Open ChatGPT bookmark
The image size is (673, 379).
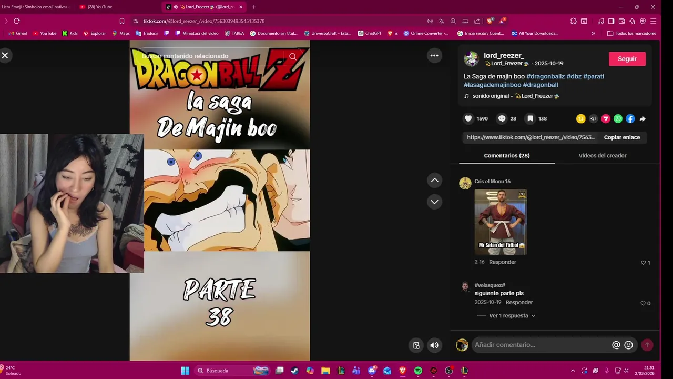click(370, 33)
